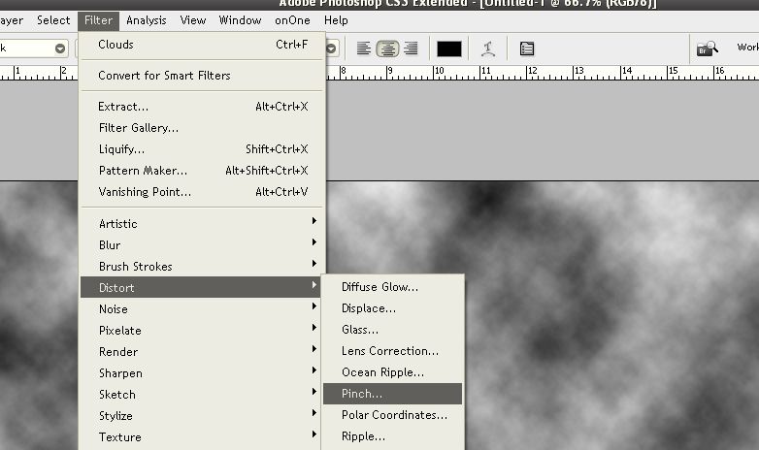Screen dimensions: 759x450
Task: Open the onOne menu
Action: tap(292, 20)
